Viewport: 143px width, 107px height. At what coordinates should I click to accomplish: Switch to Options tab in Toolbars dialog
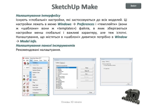(63, 63)
